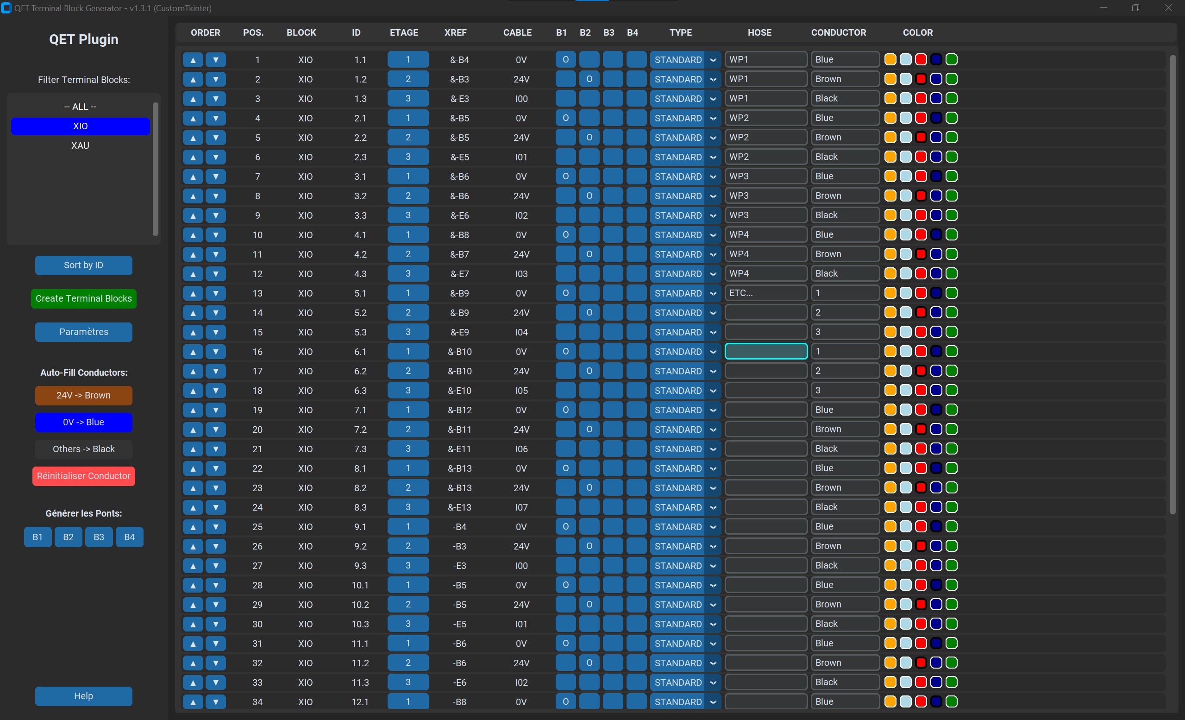
Task: Move row 9 down with the arrow
Action: 216,215
